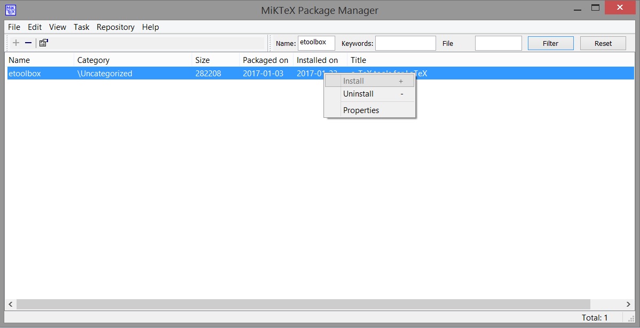Click the horizontal scrollbar left arrow
The image size is (640, 328).
(x=11, y=304)
